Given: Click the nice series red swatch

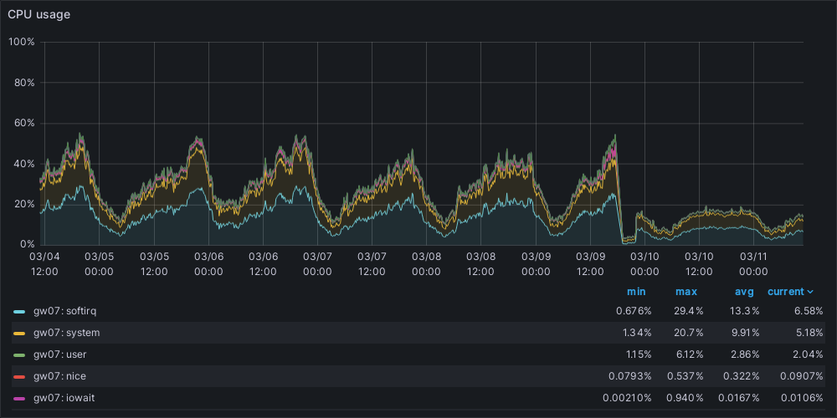Looking at the screenshot, I should (19, 376).
